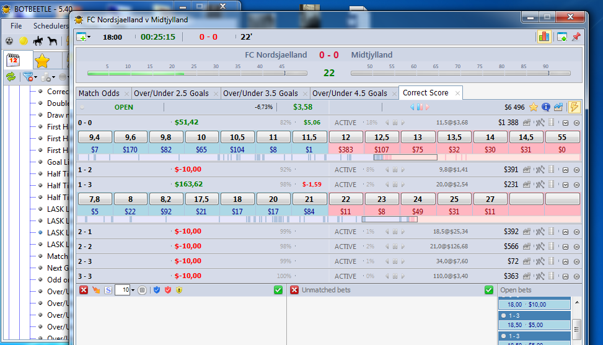The width and height of the screenshot is (603, 345).
Task: Click the tools icon in 2 - 2 row
Action: 540,247
